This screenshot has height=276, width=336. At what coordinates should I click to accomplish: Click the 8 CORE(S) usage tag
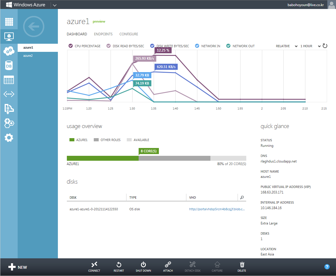click(x=149, y=151)
